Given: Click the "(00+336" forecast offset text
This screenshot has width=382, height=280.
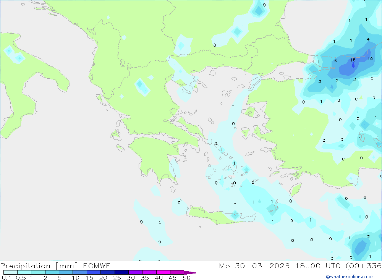Looking at the screenshot, I should 364,266.
